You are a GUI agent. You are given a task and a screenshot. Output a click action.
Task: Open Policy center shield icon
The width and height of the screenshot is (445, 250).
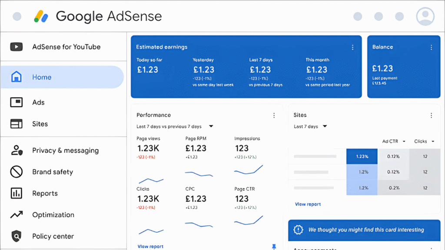(17, 236)
